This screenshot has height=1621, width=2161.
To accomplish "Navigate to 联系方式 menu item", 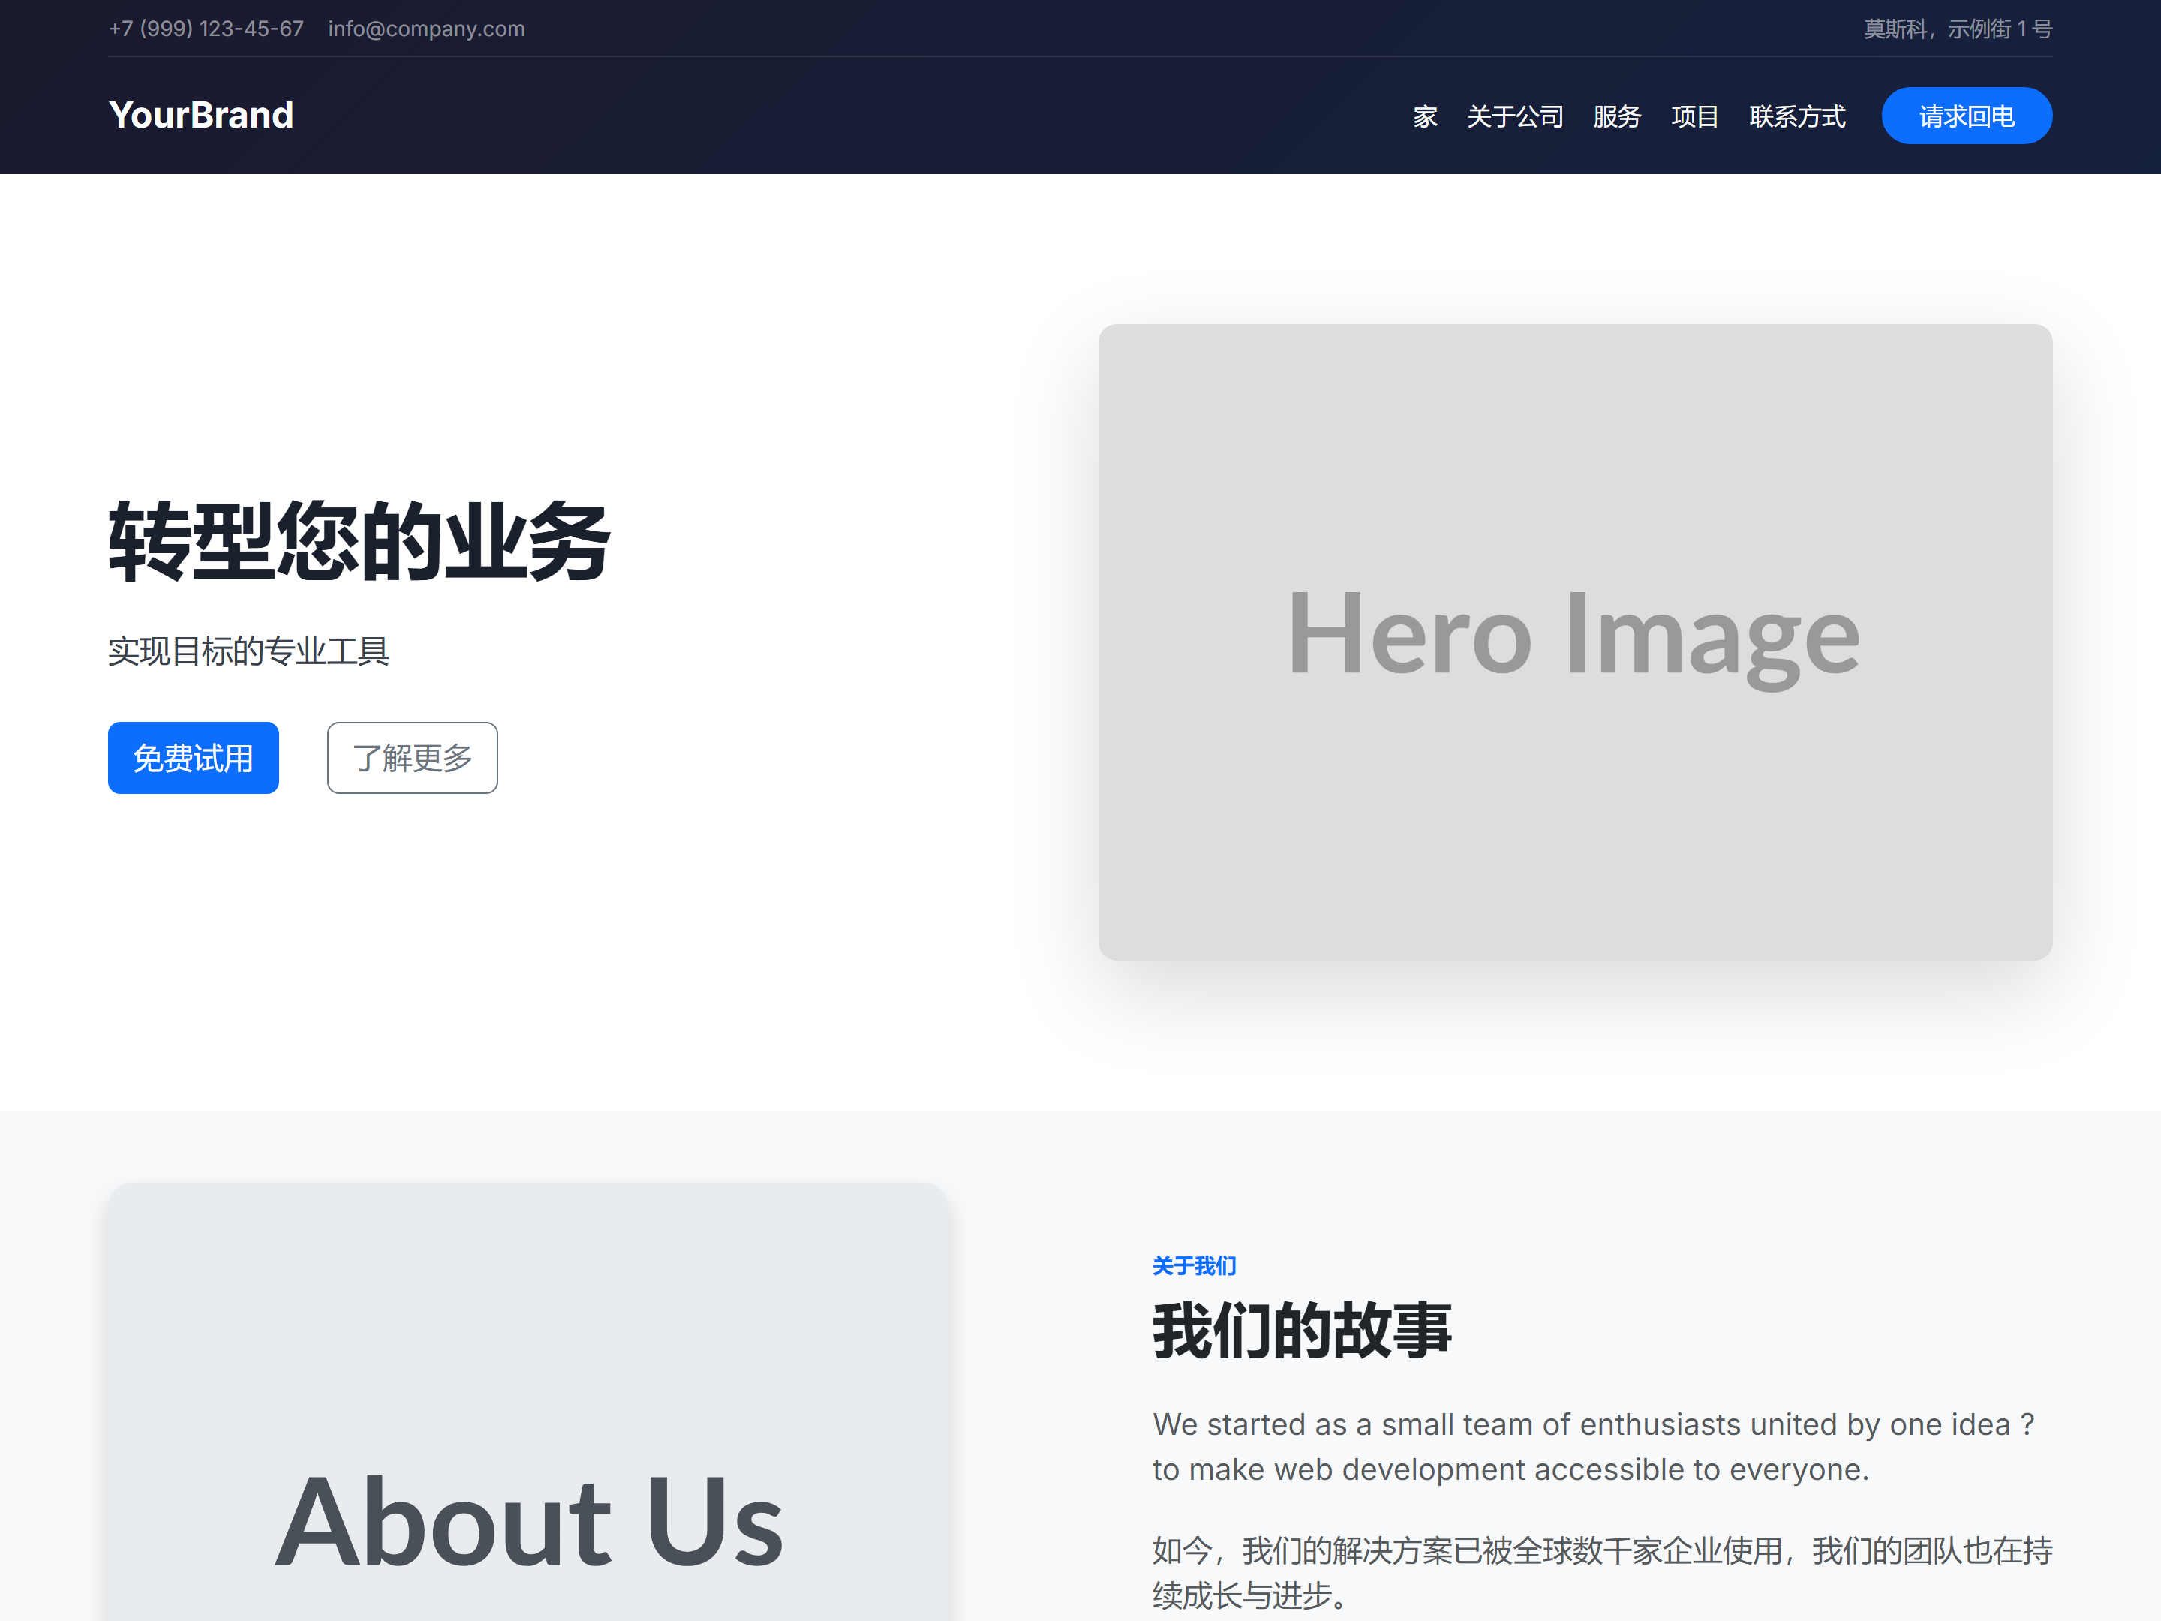I will (x=1798, y=116).
